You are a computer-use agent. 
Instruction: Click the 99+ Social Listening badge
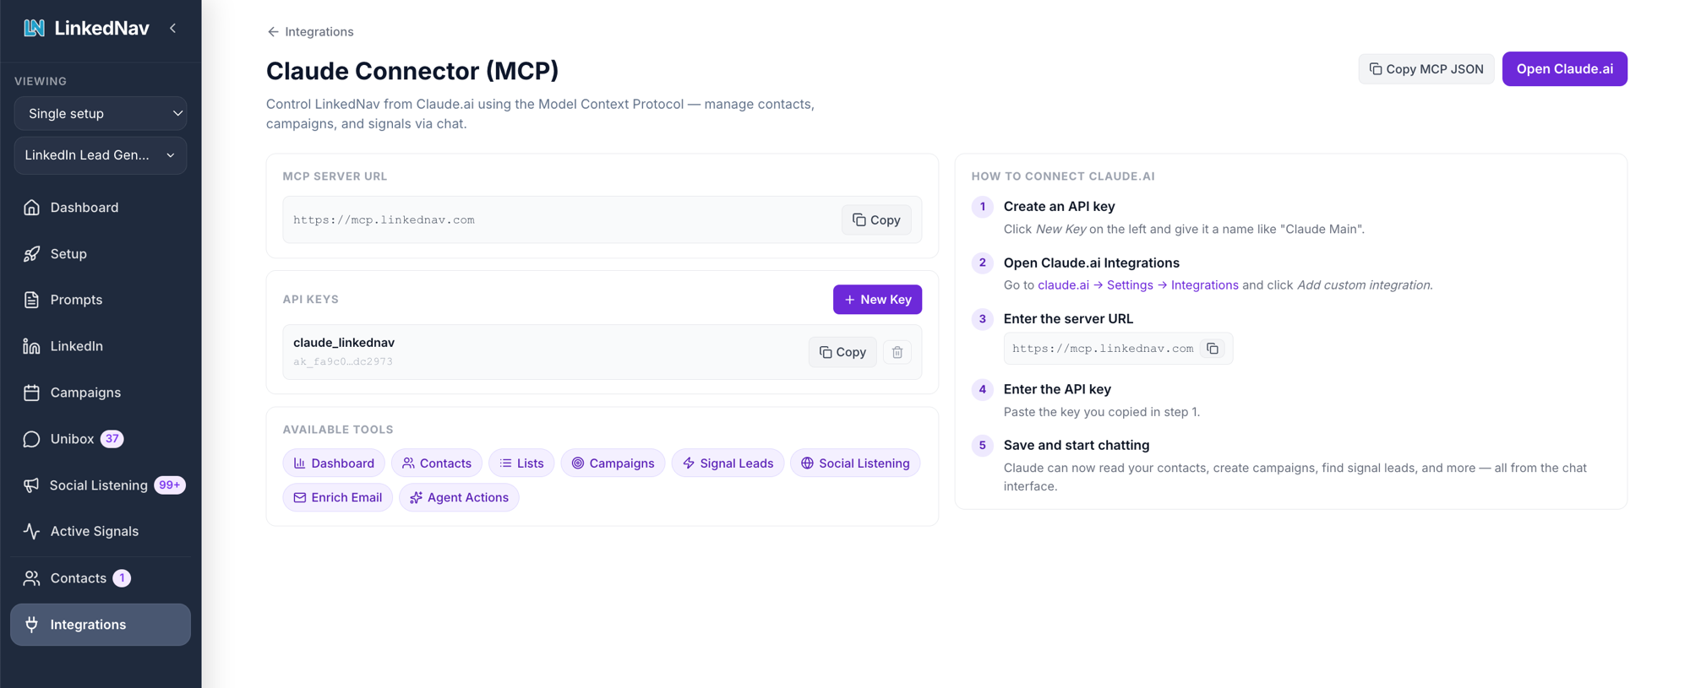coord(170,485)
